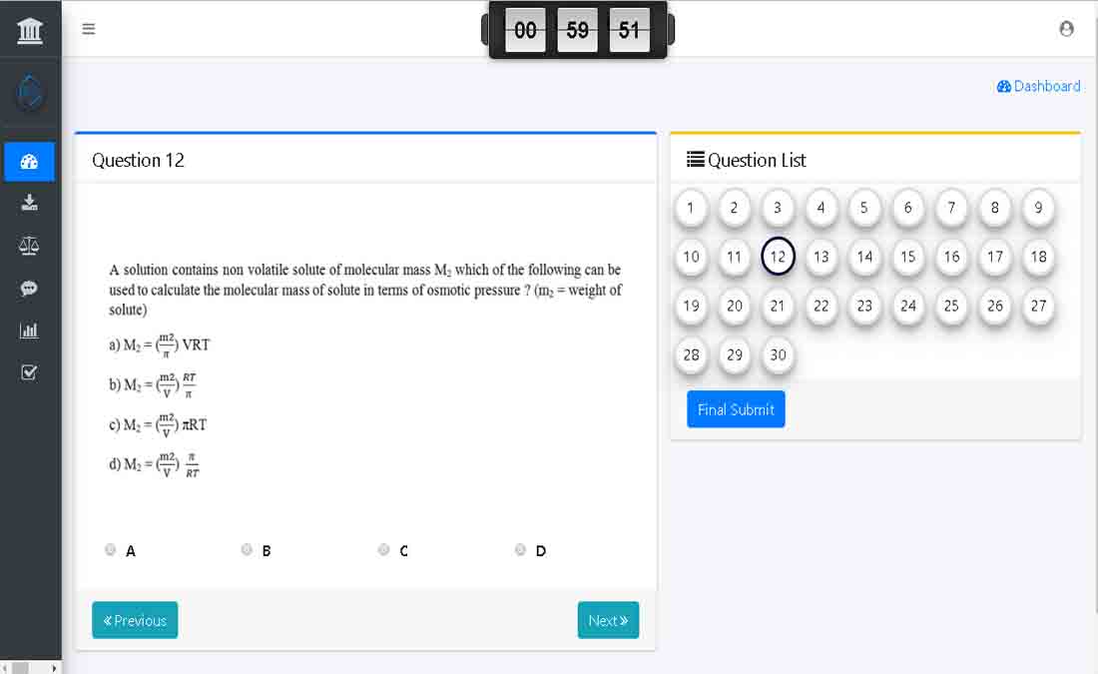Open the dashboard gauge icon in sidebar
Image resolution: width=1098 pixels, height=674 pixels.
[x=29, y=162]
